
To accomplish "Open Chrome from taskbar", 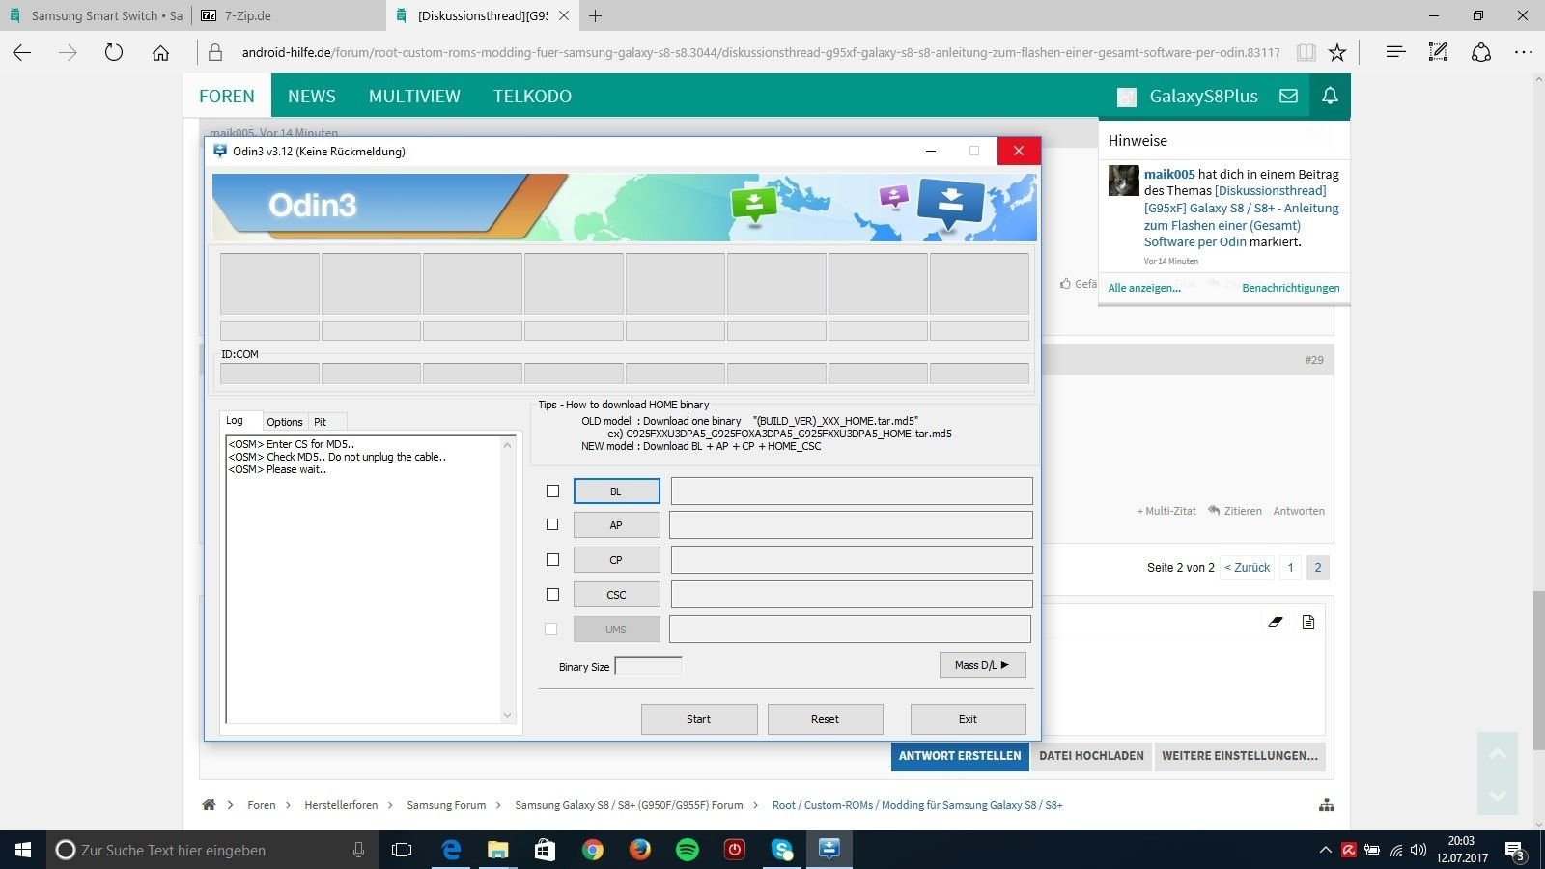I will pos(593,850).
